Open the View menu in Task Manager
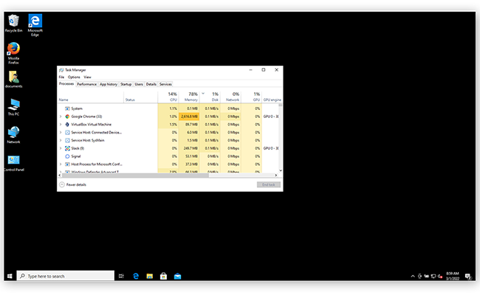Viewport: 480px width, 295px height. tap(87, 77)
